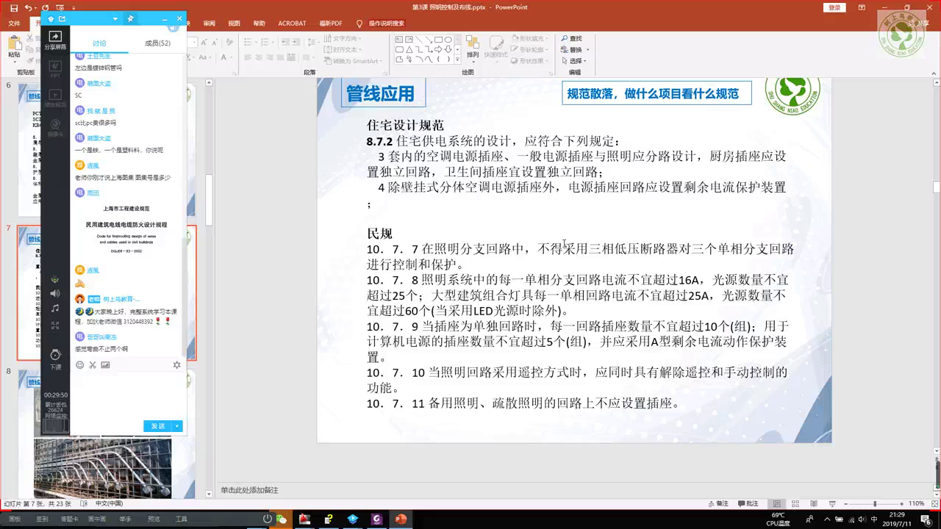The width and height of the screenshot is (941, 529).
Task: Switch to slide sorter view in status bar
Action: tap(794, 503)
